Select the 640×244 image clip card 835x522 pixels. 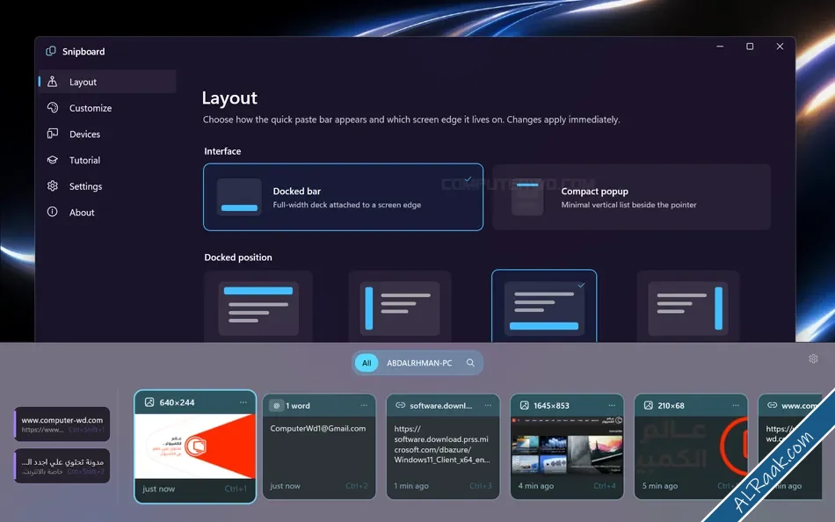click(195, 447)
